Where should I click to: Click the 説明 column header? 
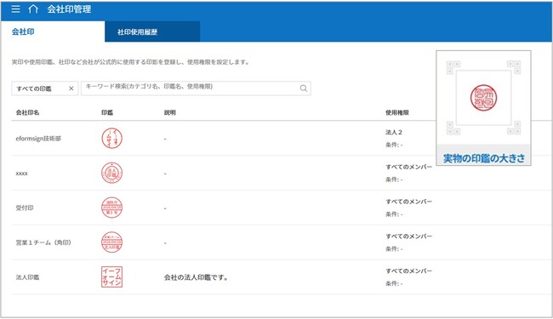(x=170, y=112)
